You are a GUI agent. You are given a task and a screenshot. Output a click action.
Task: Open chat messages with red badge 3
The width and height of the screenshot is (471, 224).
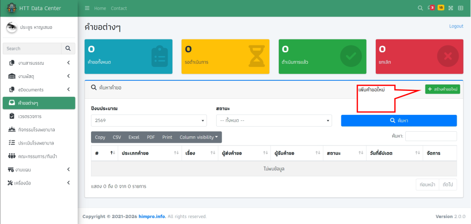coord(431,8)
